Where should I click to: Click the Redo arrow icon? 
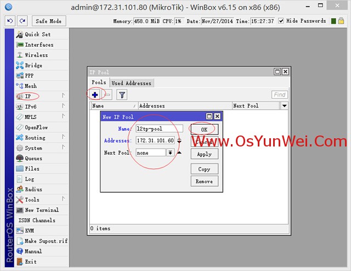(22, 21)
